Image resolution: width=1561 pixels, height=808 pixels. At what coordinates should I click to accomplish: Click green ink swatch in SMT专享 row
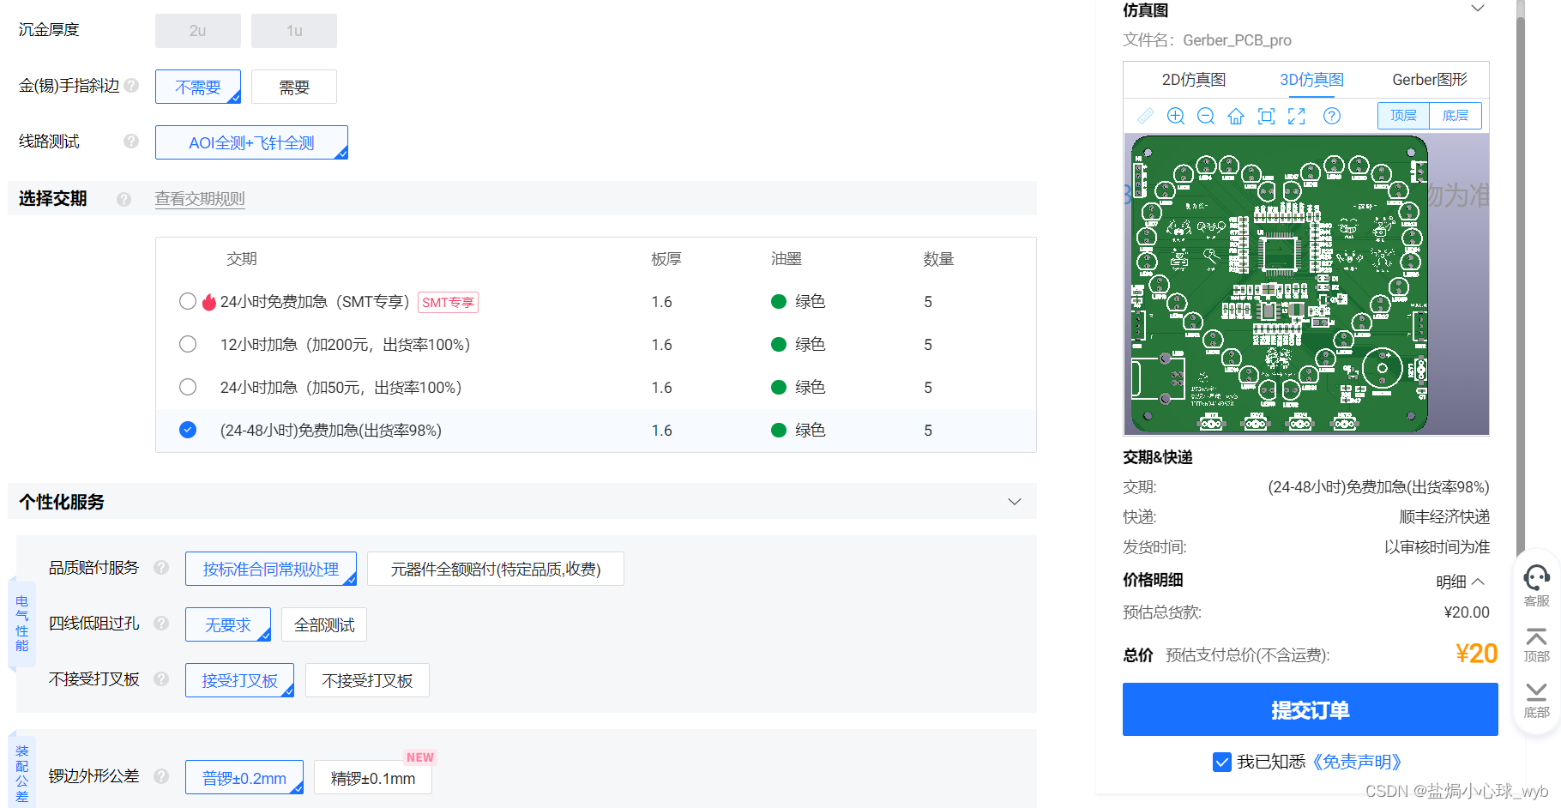[x=779, y=301]
